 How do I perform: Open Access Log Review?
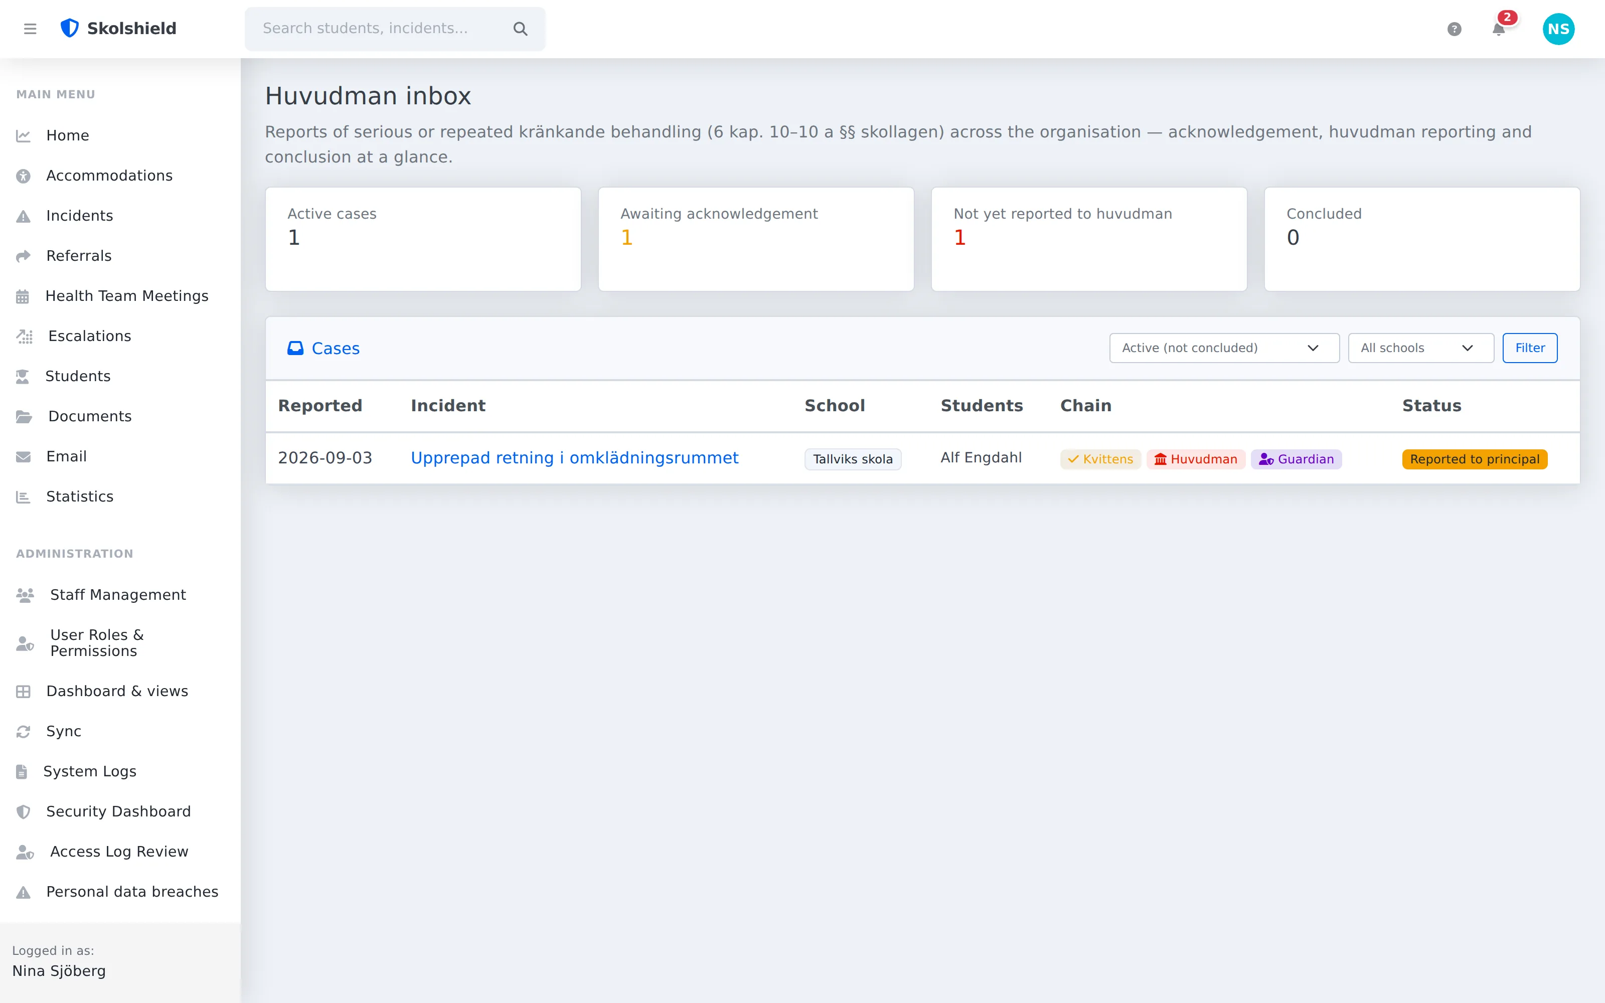[x=120, y=852]
